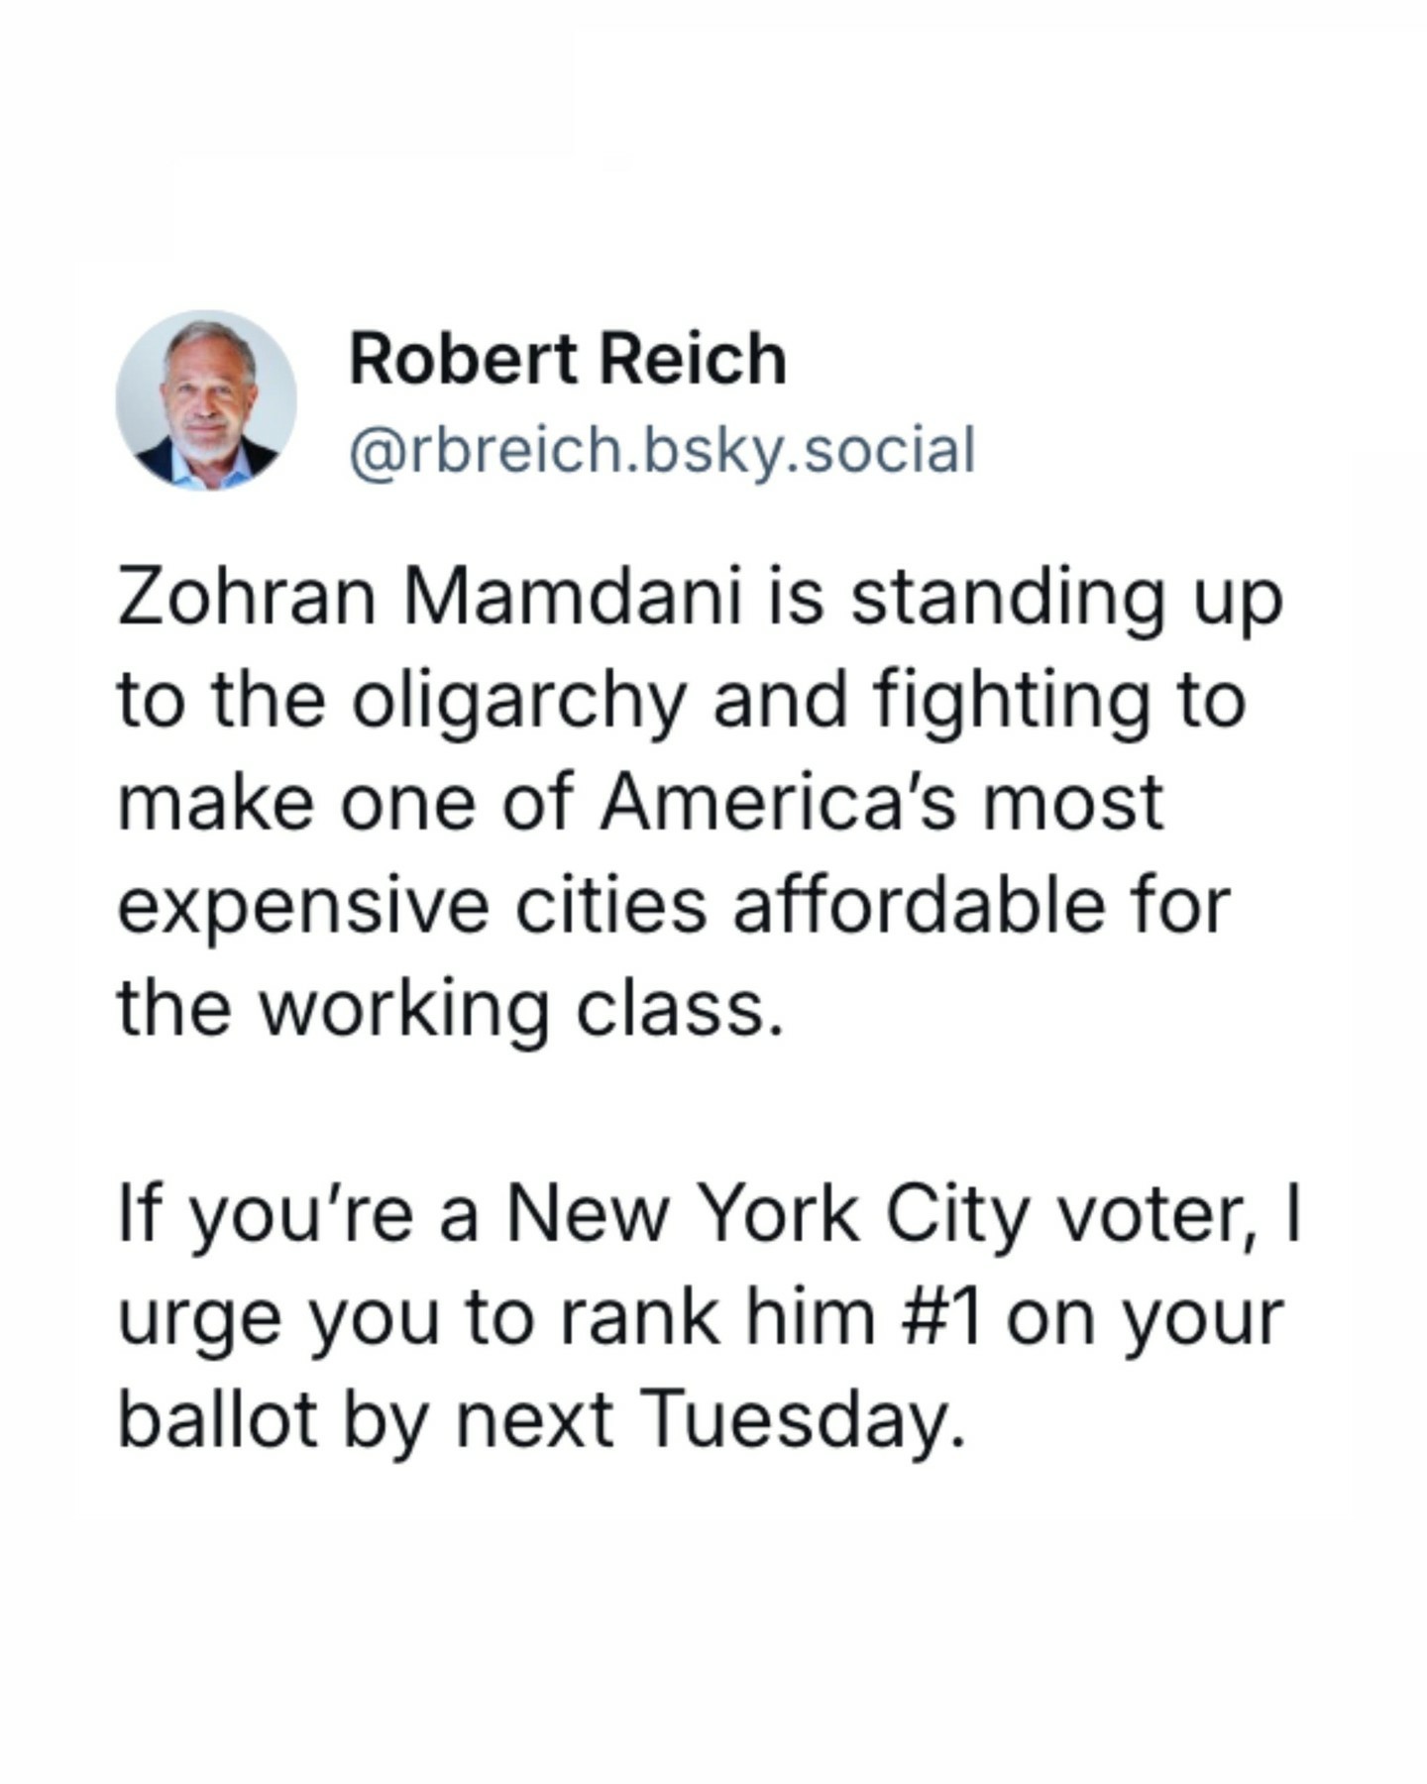
Task: Click Robert Reich's profile avatar
Action: (206, 400)
